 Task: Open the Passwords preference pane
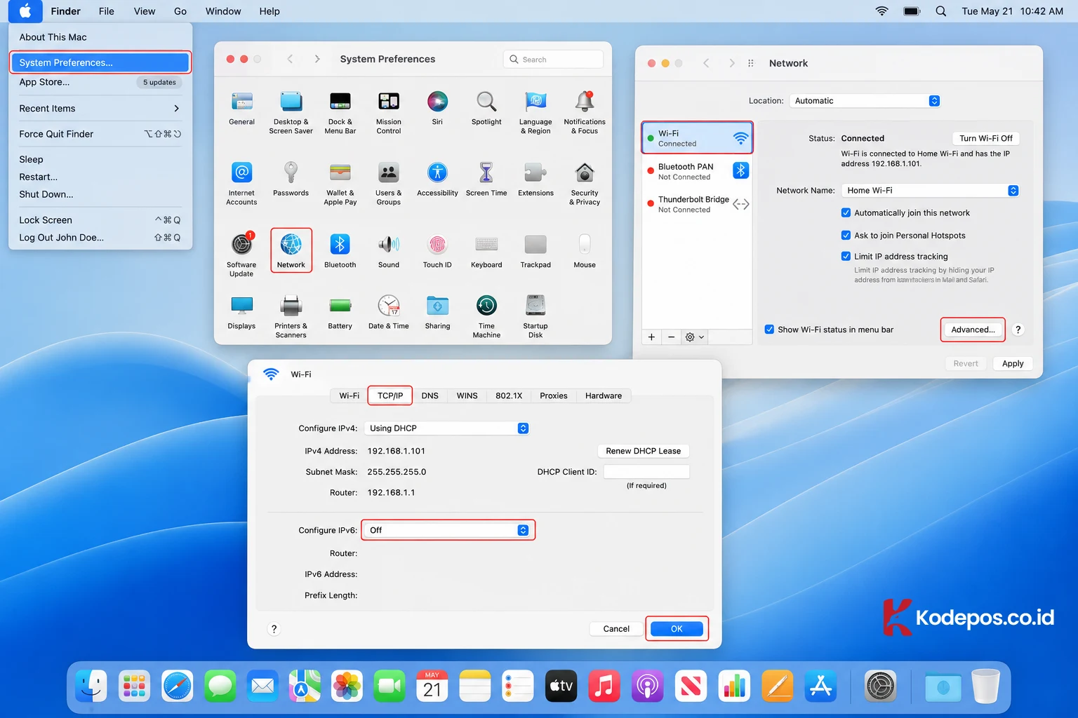291,179
